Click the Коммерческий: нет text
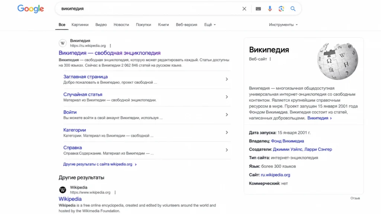381x214 pixels. pos(268,184)
